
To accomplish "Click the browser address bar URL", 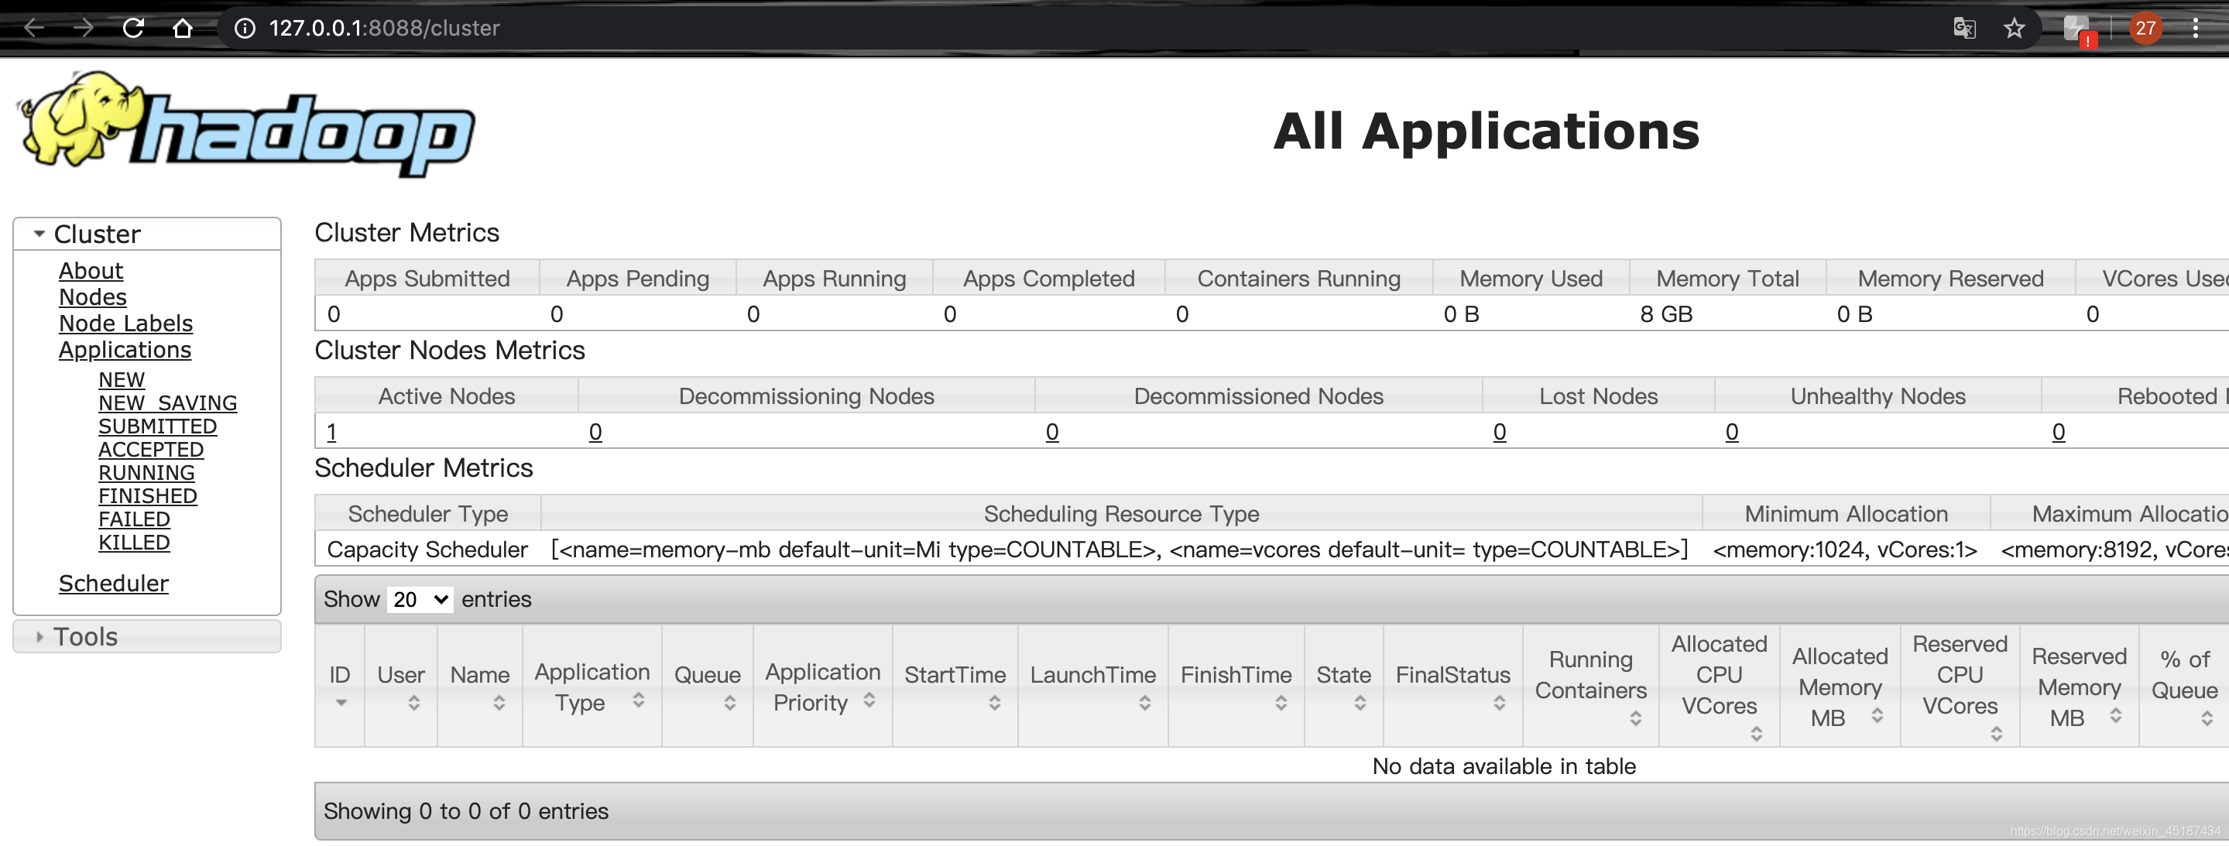I will click(x=384, y=28).
